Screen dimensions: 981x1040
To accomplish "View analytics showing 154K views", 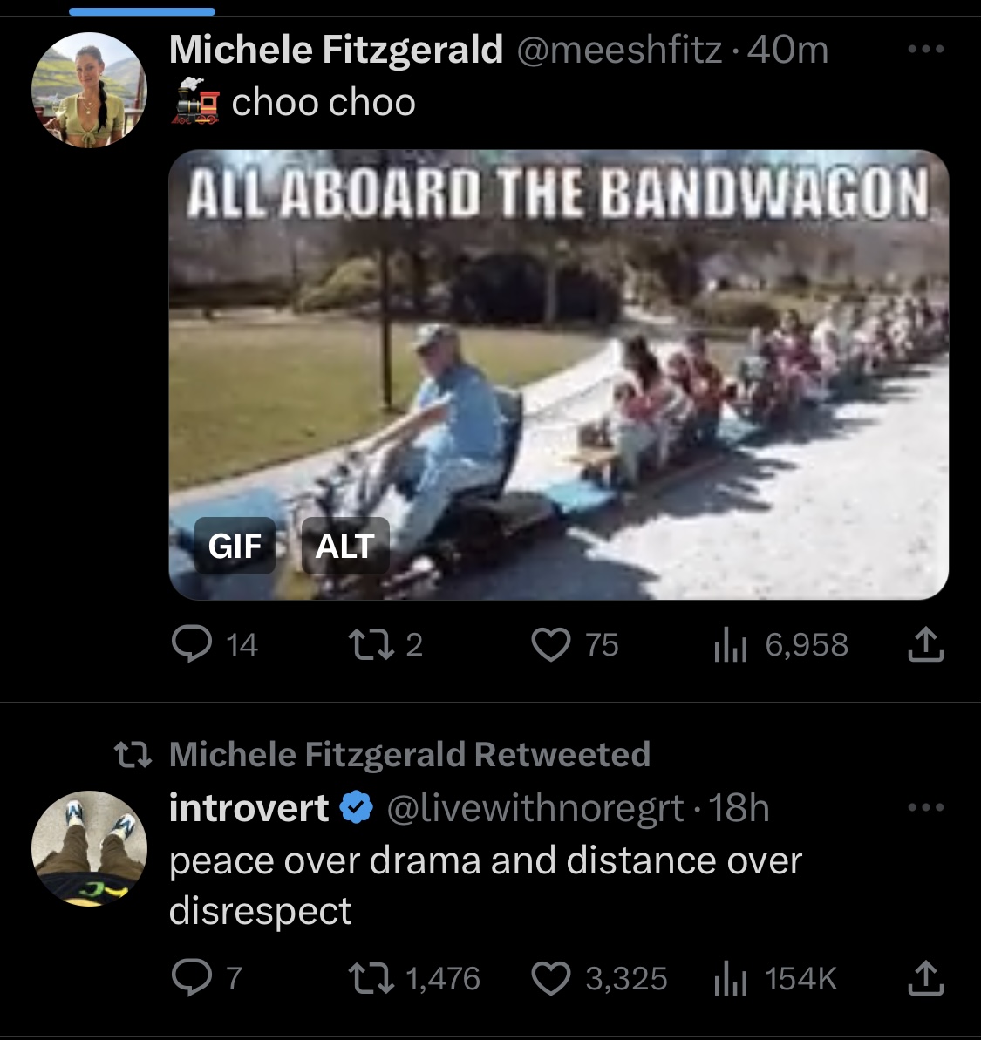I will tap(776, 978).
